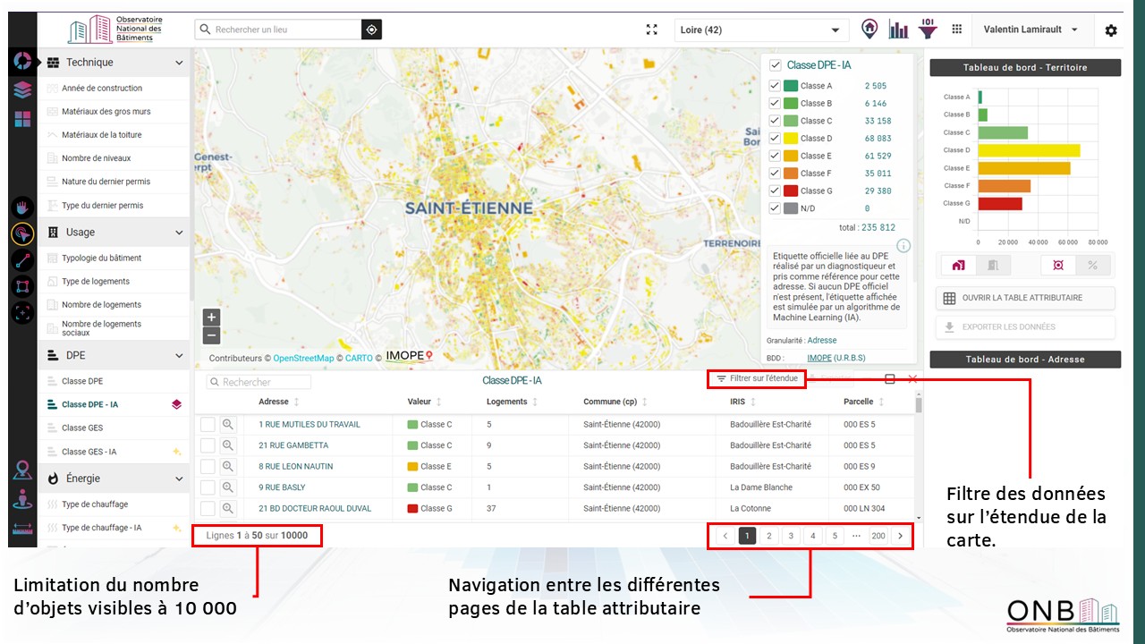Go to page 3 of the table
This screenshot has width=1145, height=644.
(791, 536)
